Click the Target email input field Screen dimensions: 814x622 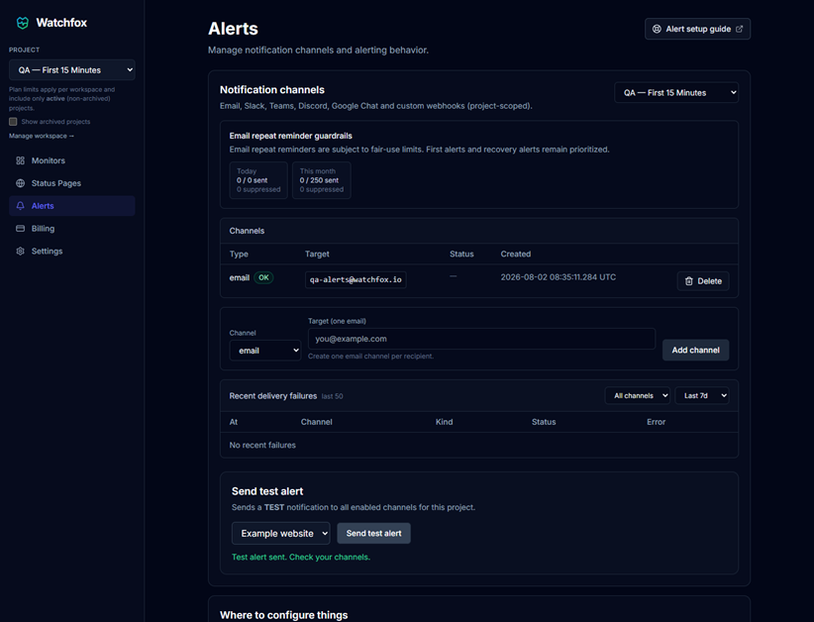481,339
